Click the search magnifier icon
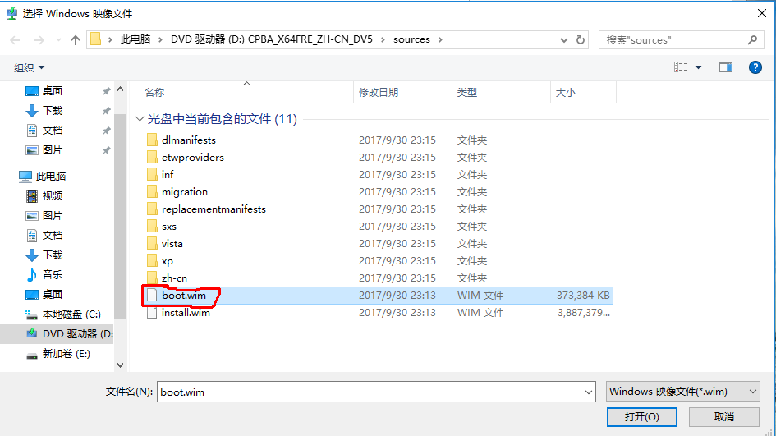Viewport: 776px width, 436px height. click(x=752, y=39)
